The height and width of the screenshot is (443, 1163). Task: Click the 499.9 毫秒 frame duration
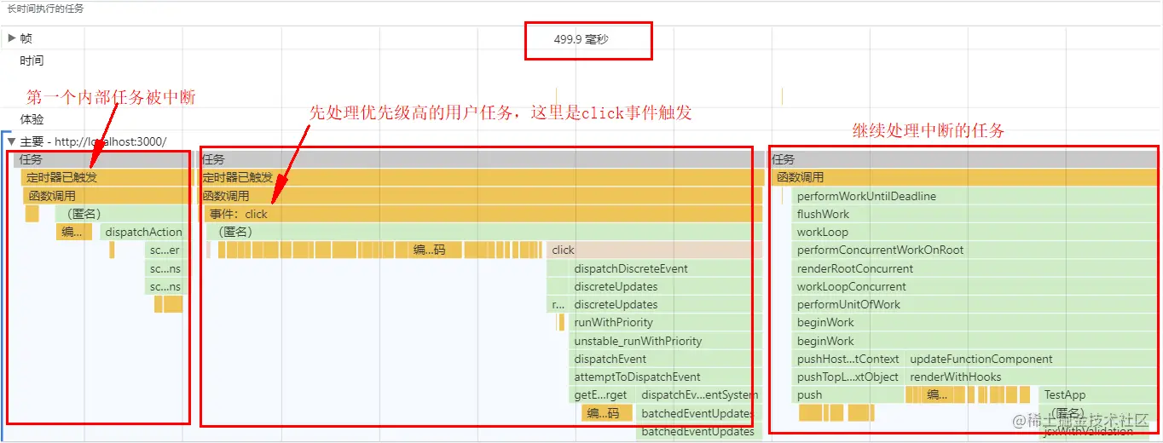tap(581, 39)
